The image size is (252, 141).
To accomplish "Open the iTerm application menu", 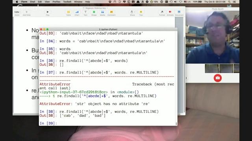I will (24, 2).
